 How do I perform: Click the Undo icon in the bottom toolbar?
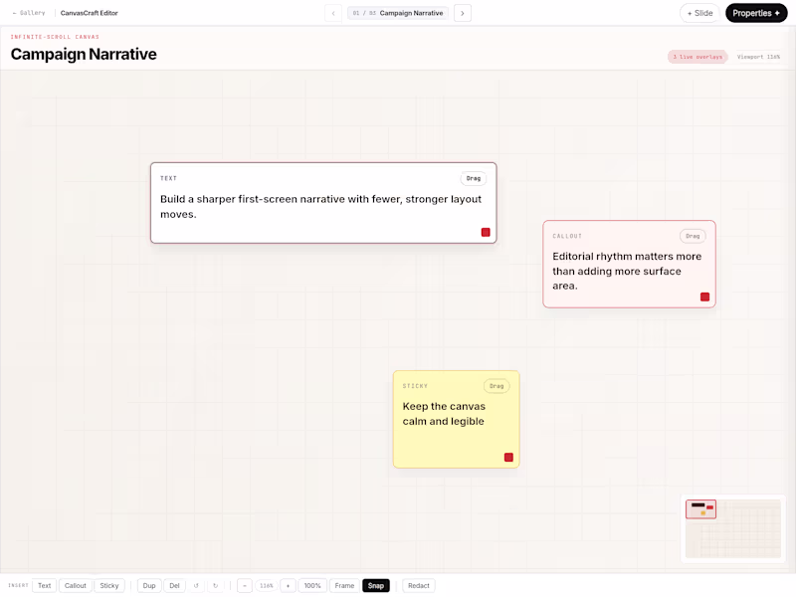(x=196, y=585)
